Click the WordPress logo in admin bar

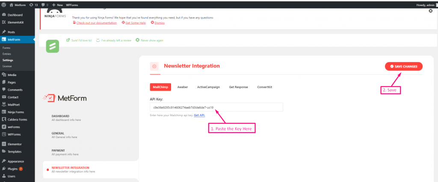click(3, 5)
